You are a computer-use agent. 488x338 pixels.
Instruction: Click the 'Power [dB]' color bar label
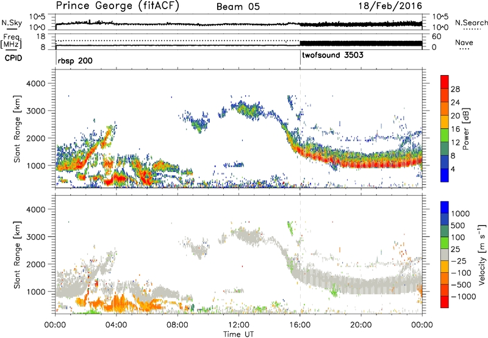tap(465, 129)
